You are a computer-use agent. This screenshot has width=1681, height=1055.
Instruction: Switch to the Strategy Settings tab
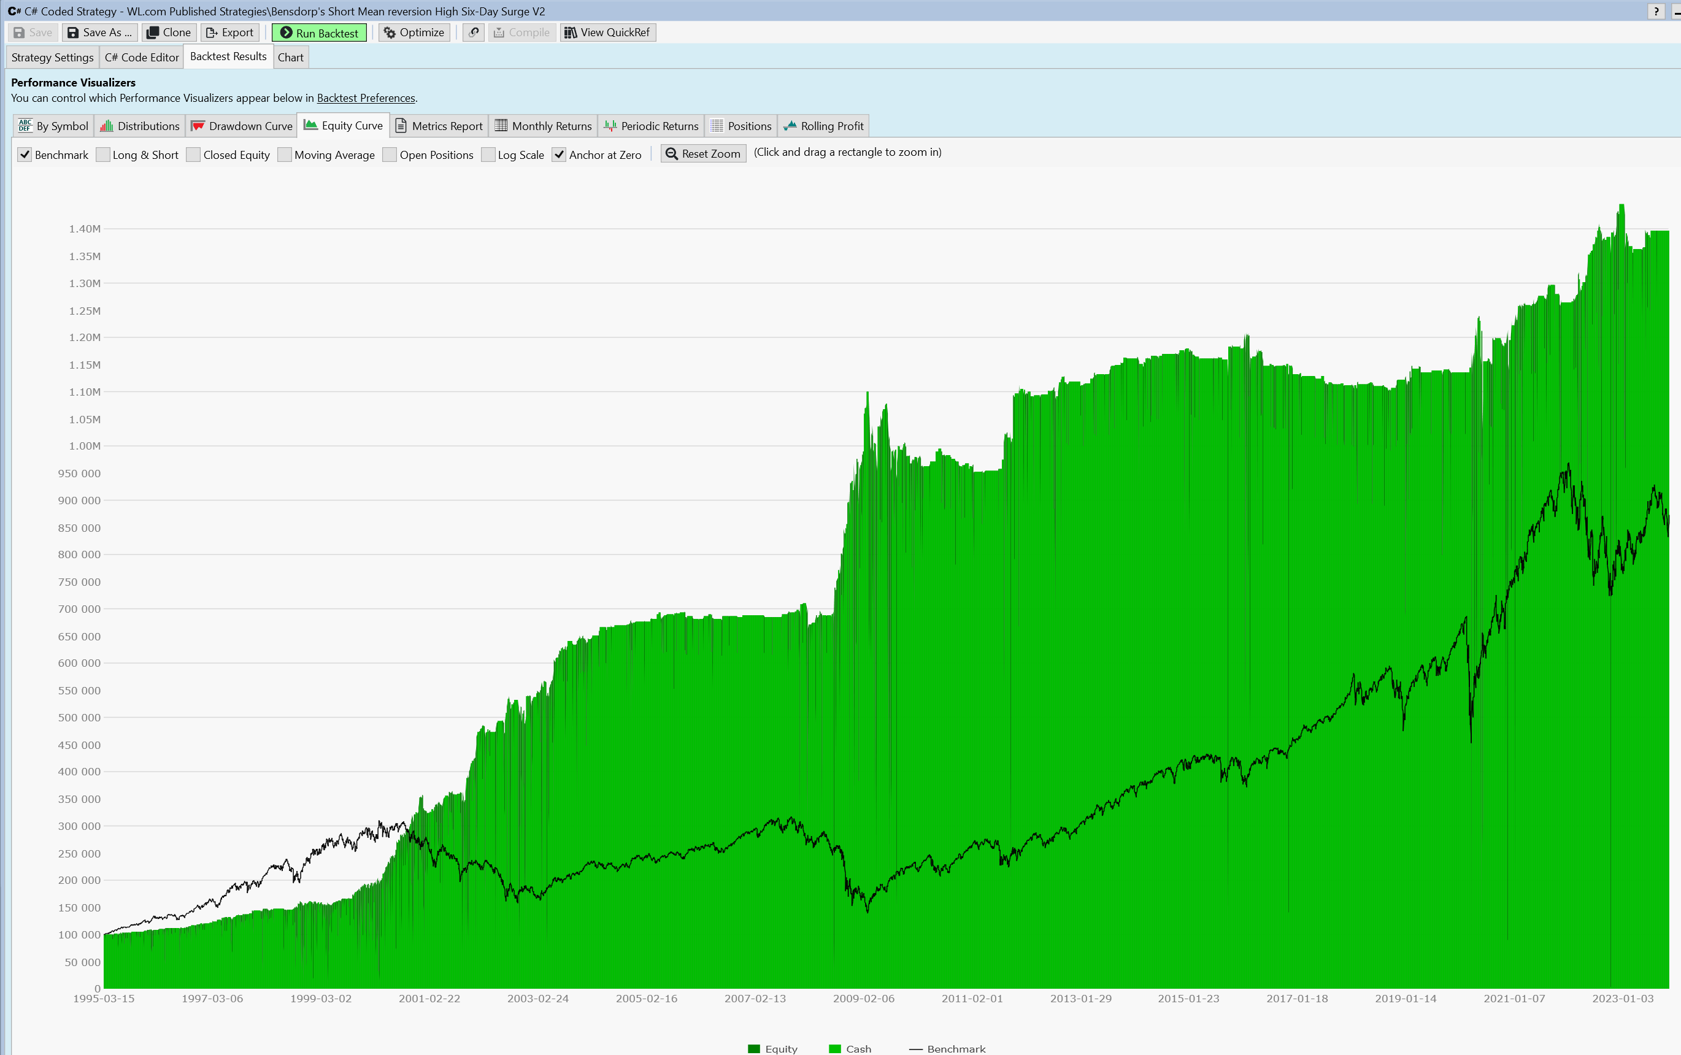(52, 57)
